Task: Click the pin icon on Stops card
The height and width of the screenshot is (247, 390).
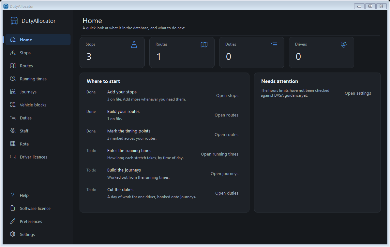Action: [x=134, y=45]
